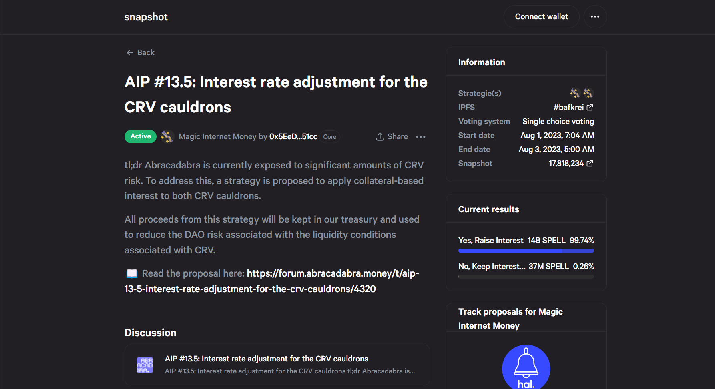Viewport: 715px width, 389px height.
Task: Click the Magic Internet Money space avatar
Action: click(x=167, y=137)
